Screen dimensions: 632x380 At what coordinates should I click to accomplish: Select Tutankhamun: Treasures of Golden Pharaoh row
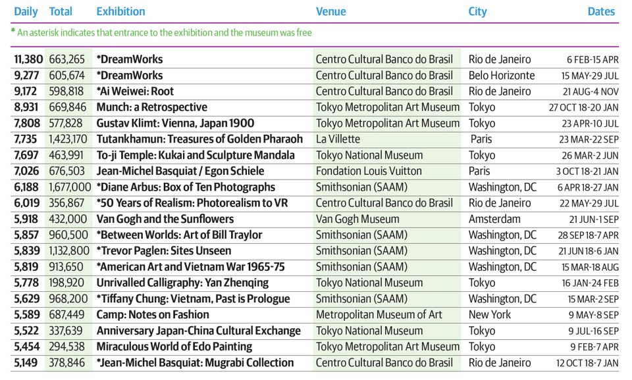pyautogui.click(x=316, y=139)
